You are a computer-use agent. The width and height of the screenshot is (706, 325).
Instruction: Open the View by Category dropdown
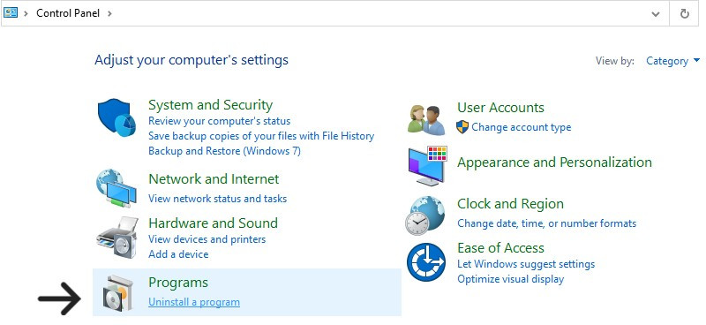point(672,61)
